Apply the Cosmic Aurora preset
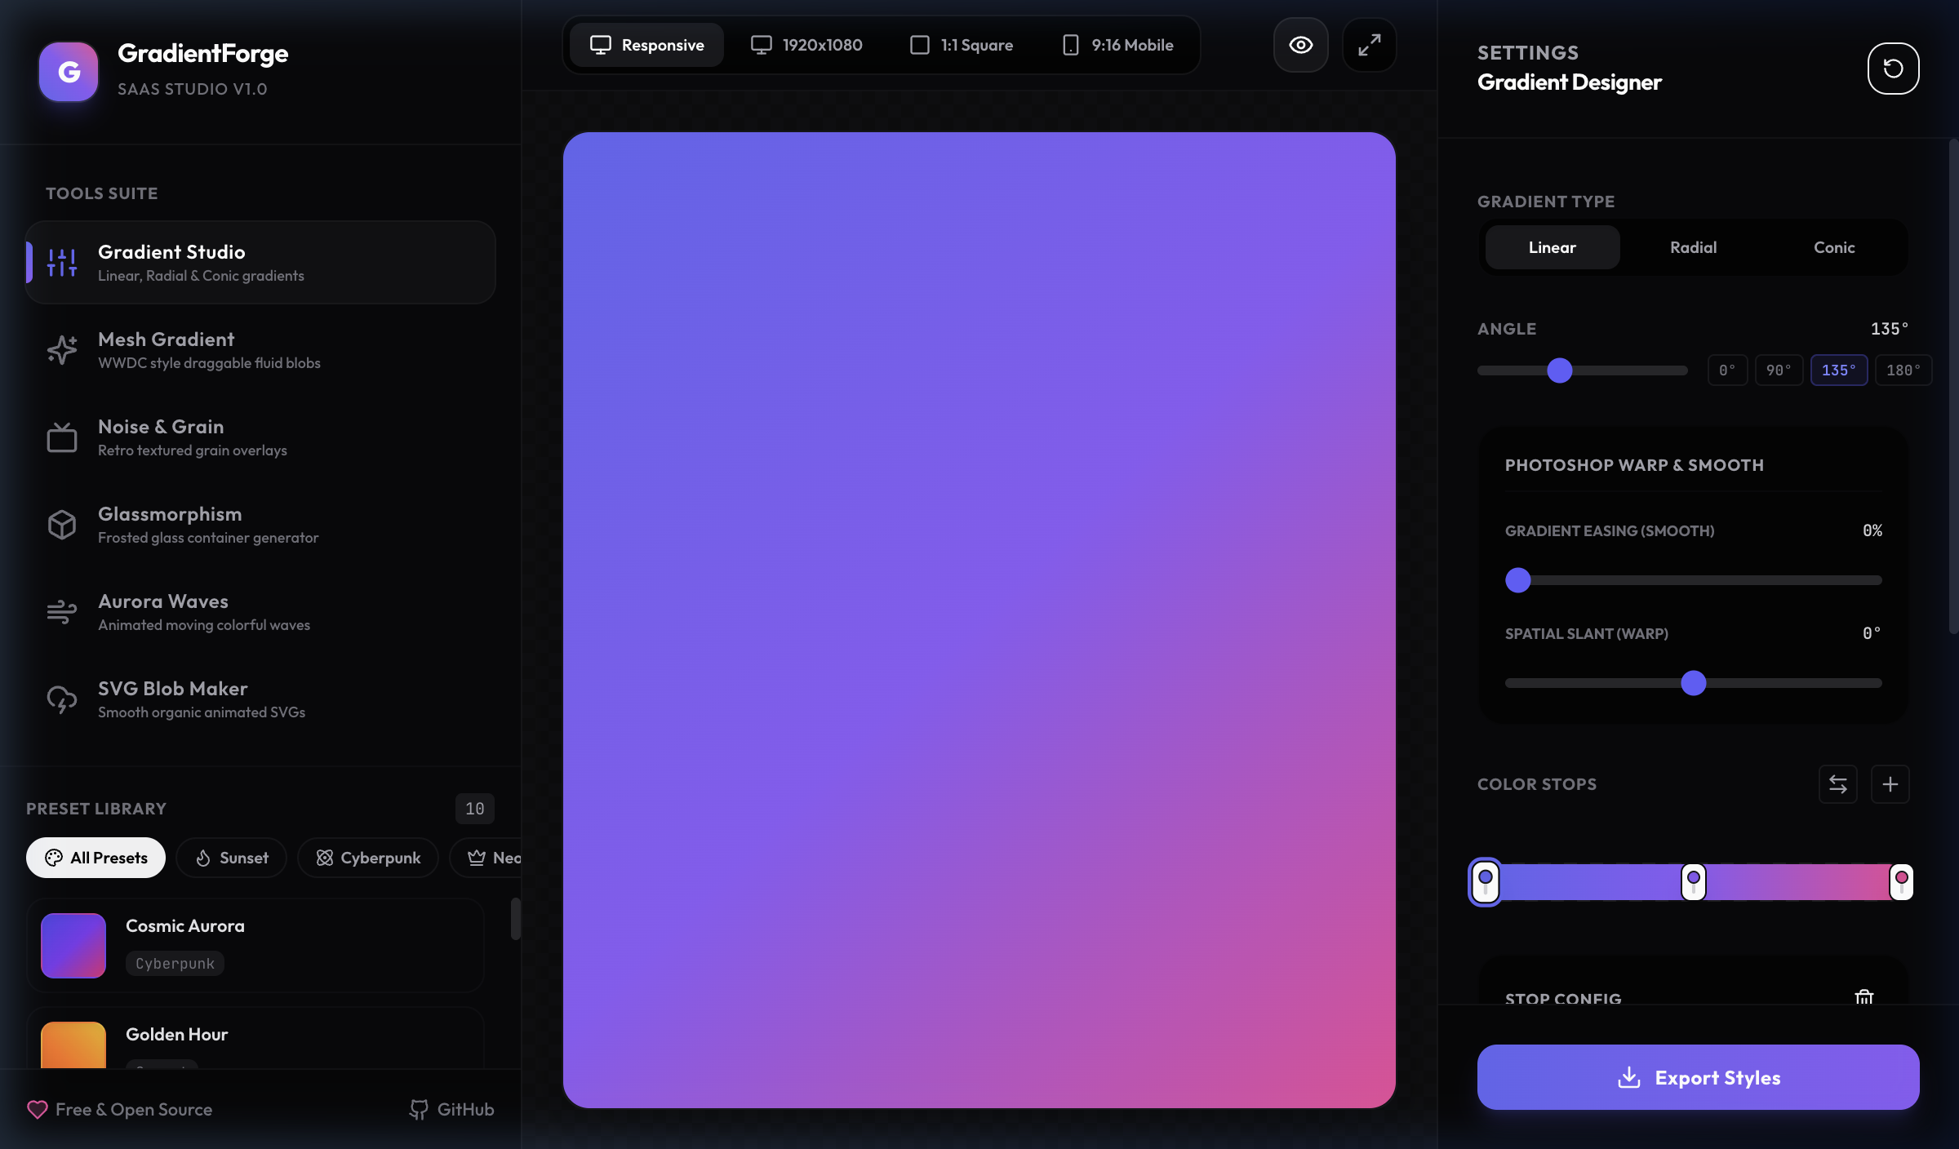Screen dimensions: 1959x1149 255,946
